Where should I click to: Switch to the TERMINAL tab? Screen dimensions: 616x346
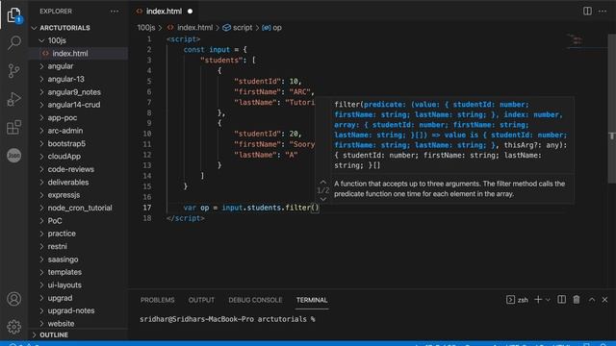click(312, 300)
